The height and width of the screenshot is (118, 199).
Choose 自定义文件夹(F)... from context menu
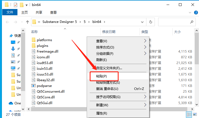coord(118,68)
